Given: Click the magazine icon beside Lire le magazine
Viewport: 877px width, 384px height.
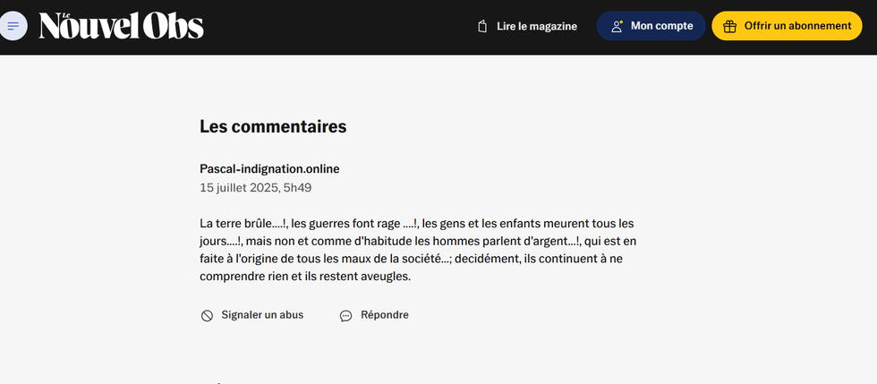Looking at the screenshot, I should pyautogui.click(x=482, y=26).
